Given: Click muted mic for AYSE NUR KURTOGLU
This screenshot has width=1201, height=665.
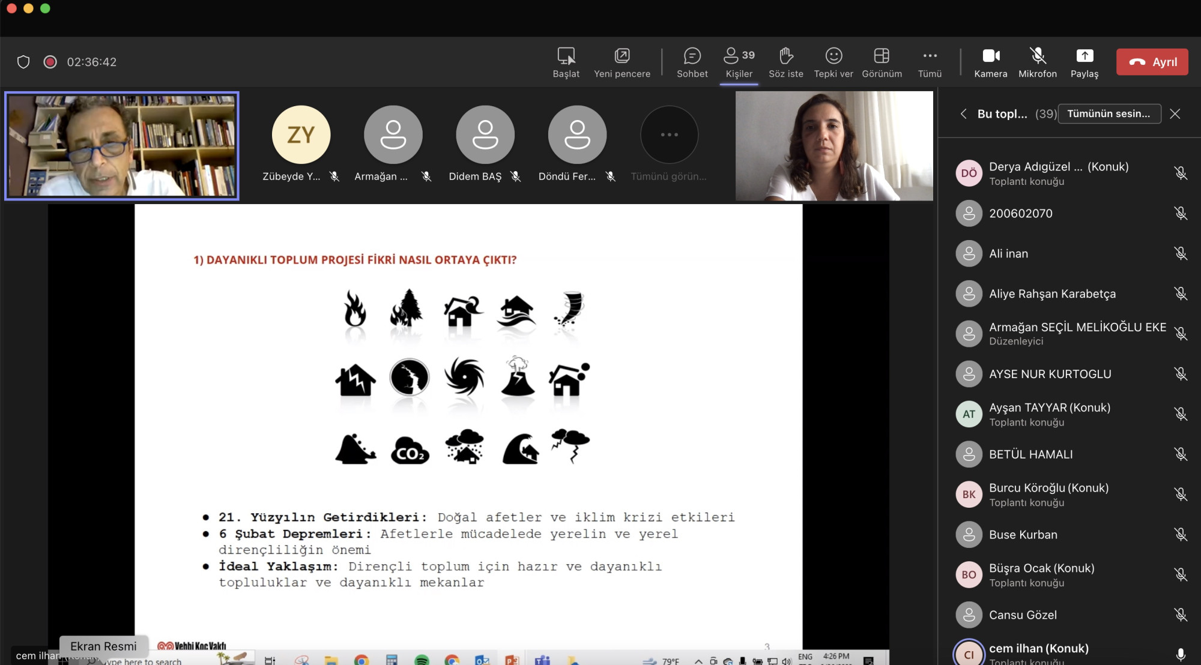Looking at the screenshot, I should (1181, 375).
